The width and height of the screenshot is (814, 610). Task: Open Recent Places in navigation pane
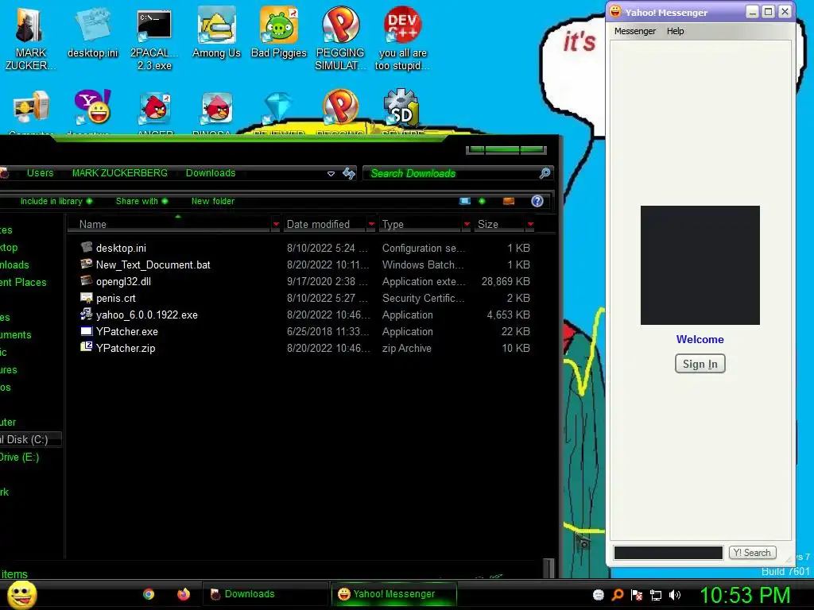(x=23, y=282)
